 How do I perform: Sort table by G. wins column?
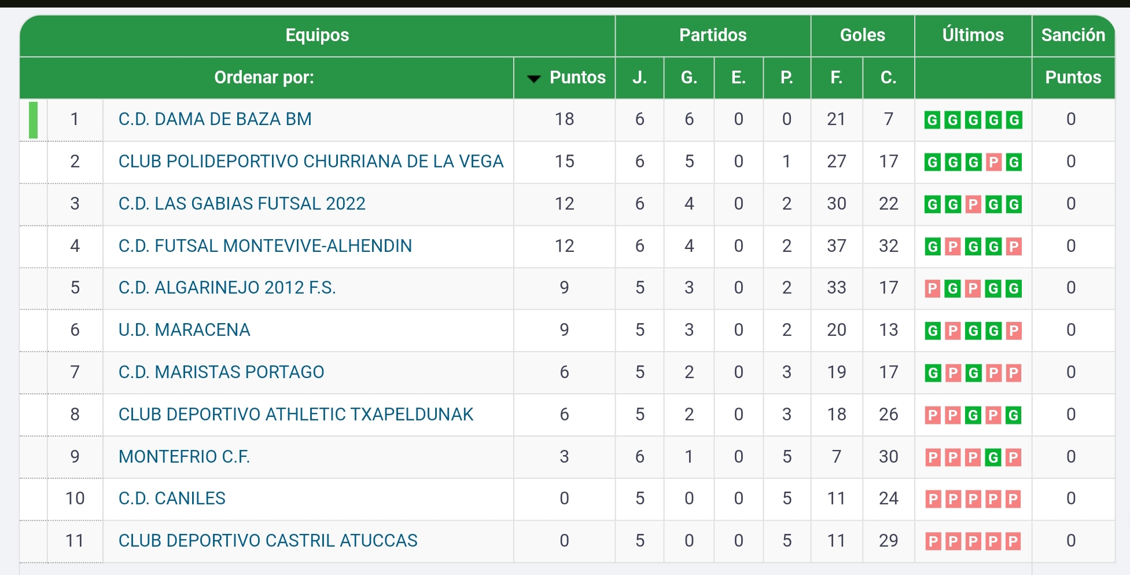click(x=689, y=78)
